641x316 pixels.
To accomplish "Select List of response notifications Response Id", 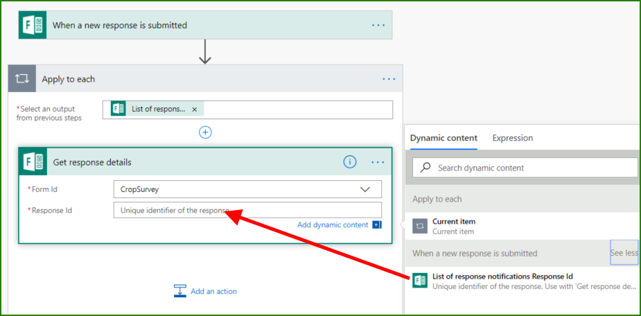I will [523, 281].
